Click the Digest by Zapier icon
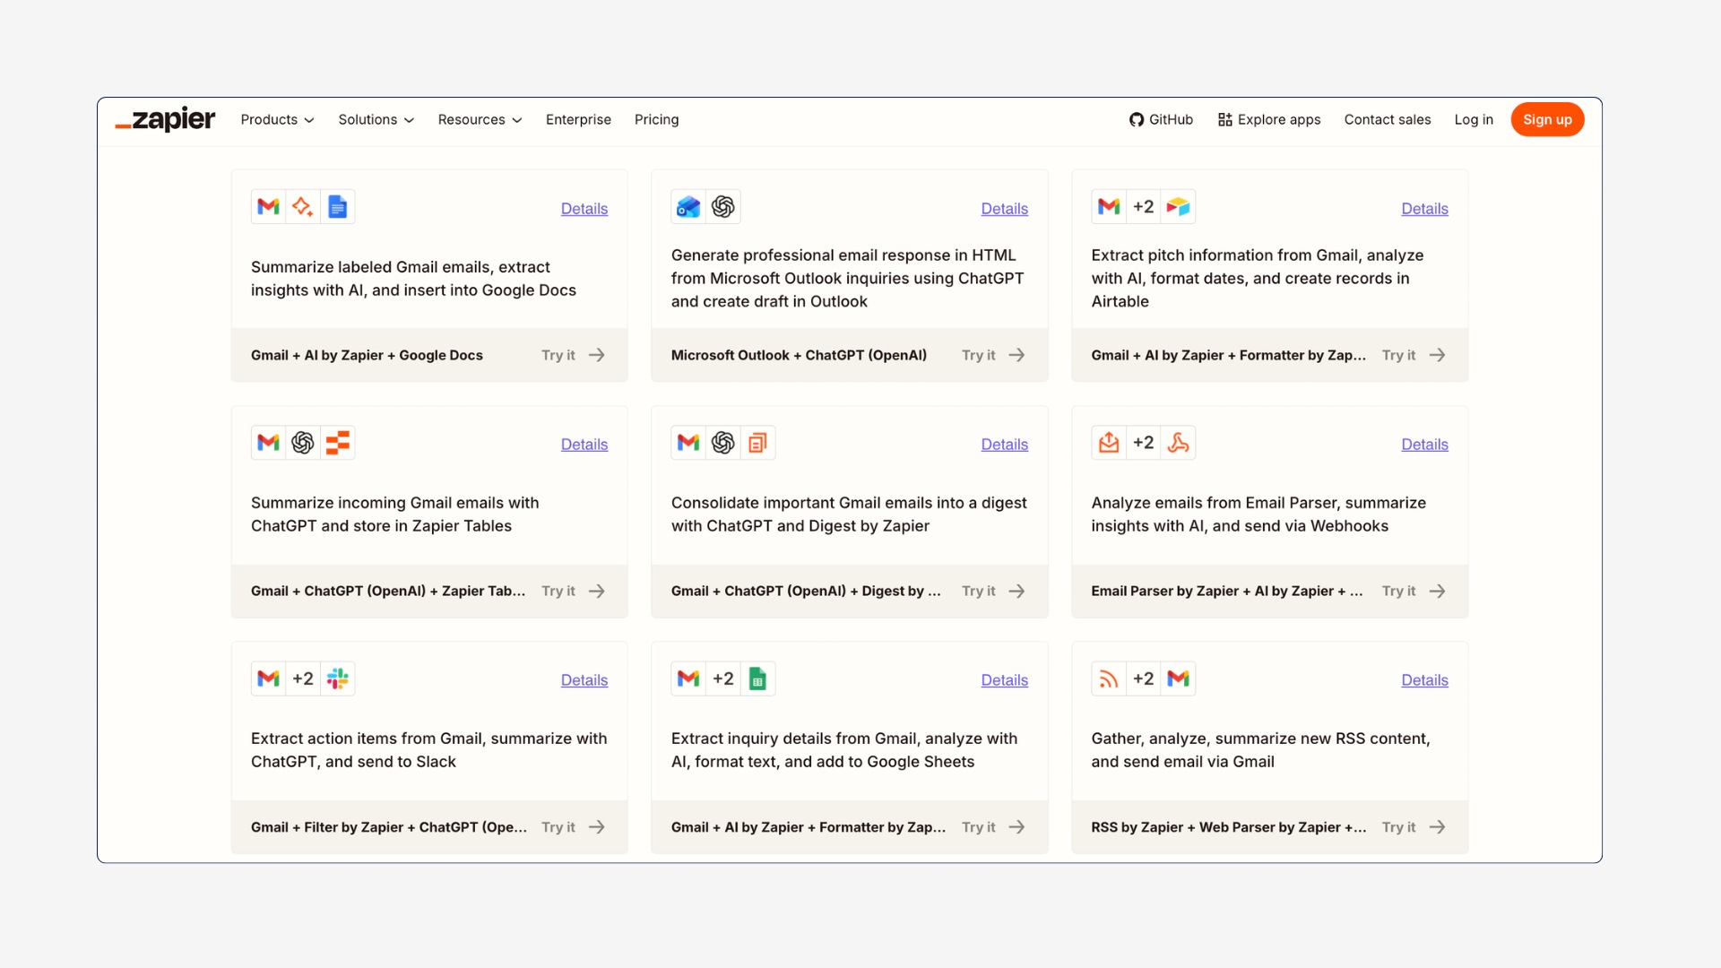1721x968 pixels. pyautogui.click(x=757, y=443)
